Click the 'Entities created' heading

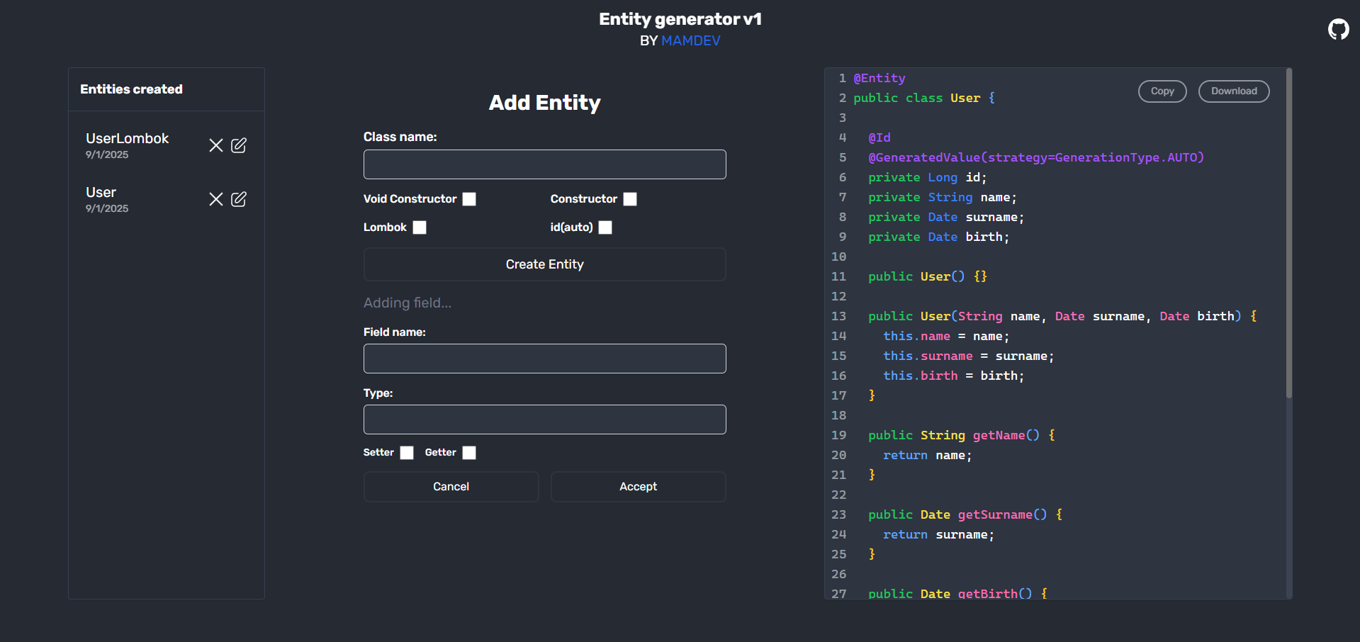pyautogui.click(x=131, y=89)
